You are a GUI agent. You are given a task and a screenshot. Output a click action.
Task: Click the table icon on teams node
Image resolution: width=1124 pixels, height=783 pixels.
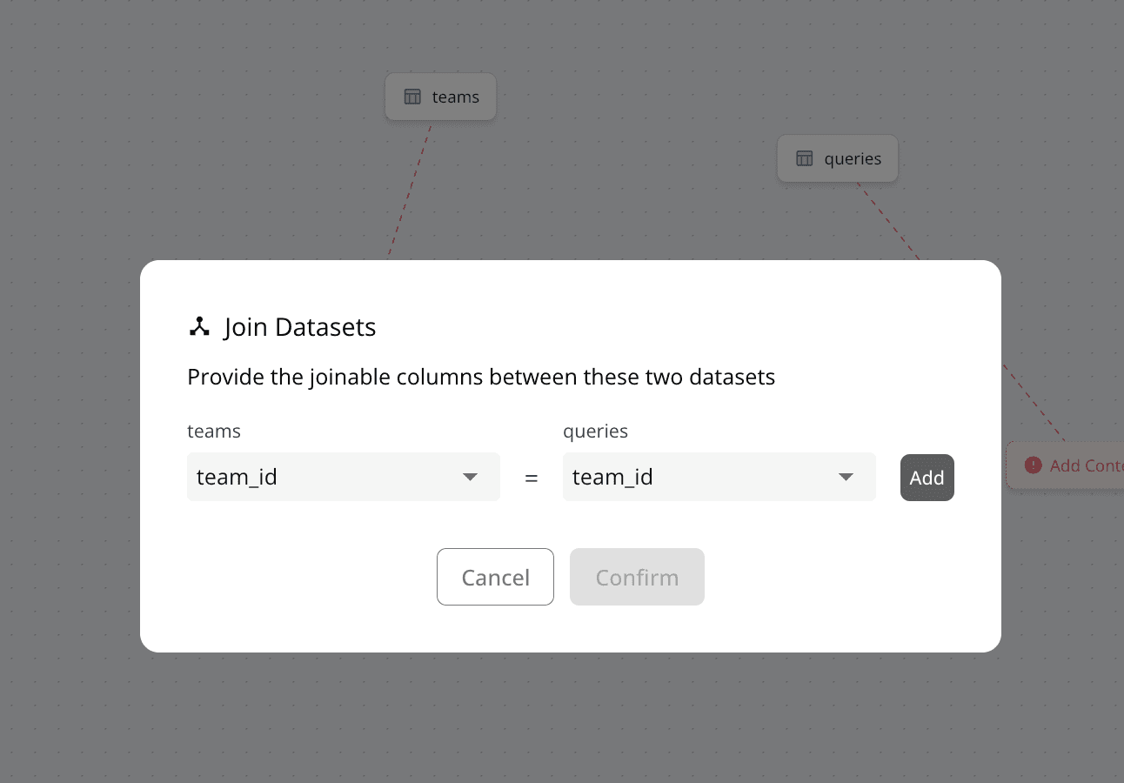412,97
